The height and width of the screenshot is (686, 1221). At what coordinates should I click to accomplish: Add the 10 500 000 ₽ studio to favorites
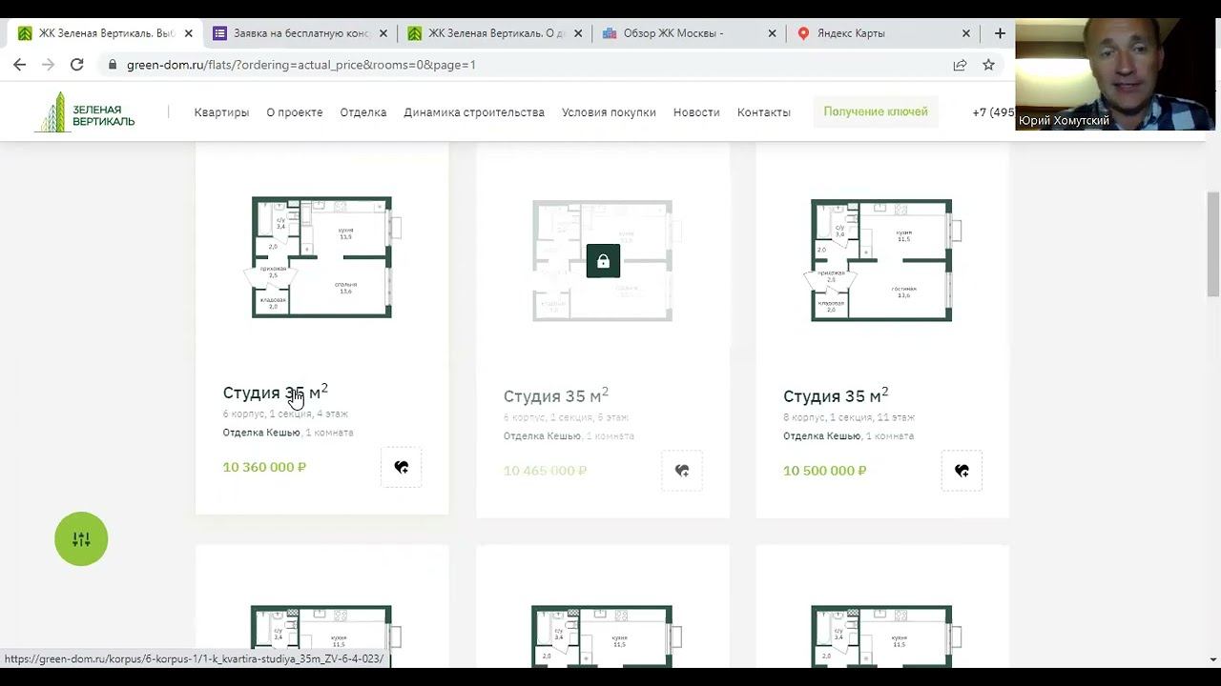tap(962, 471)
